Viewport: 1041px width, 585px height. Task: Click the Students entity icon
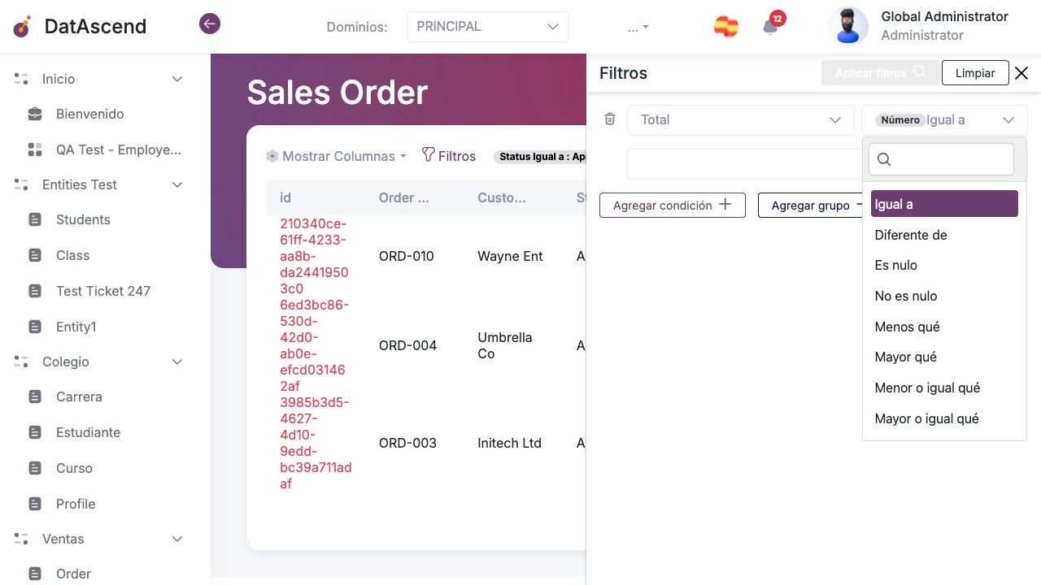(x=35, y=219)
